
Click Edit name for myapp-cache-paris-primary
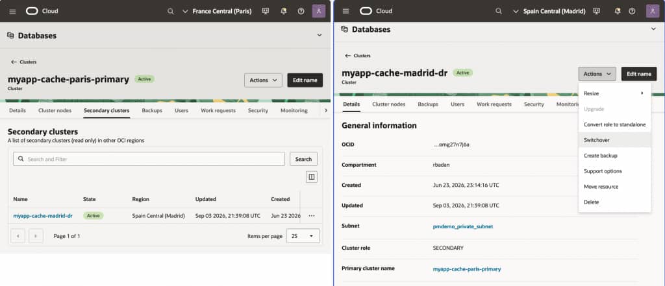[x=305, y=80]
